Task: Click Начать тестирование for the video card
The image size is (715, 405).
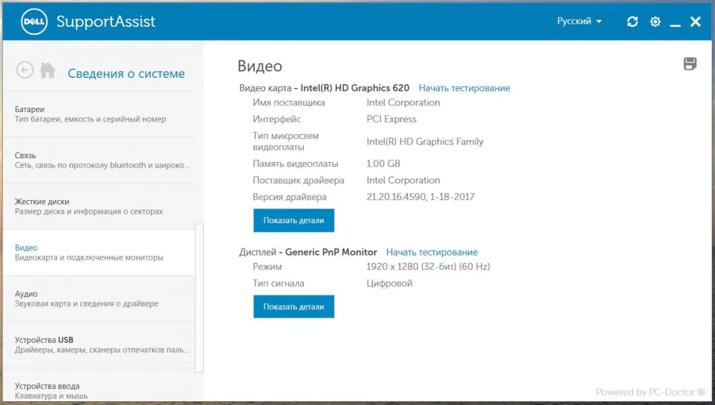Action: [x=464, y=88]
